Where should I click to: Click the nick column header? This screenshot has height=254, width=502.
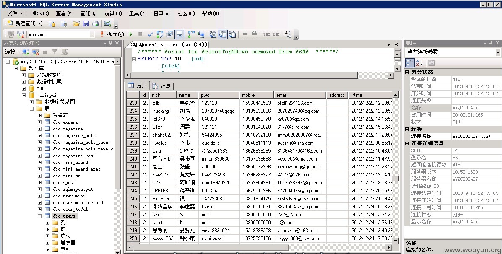[163, 95]
